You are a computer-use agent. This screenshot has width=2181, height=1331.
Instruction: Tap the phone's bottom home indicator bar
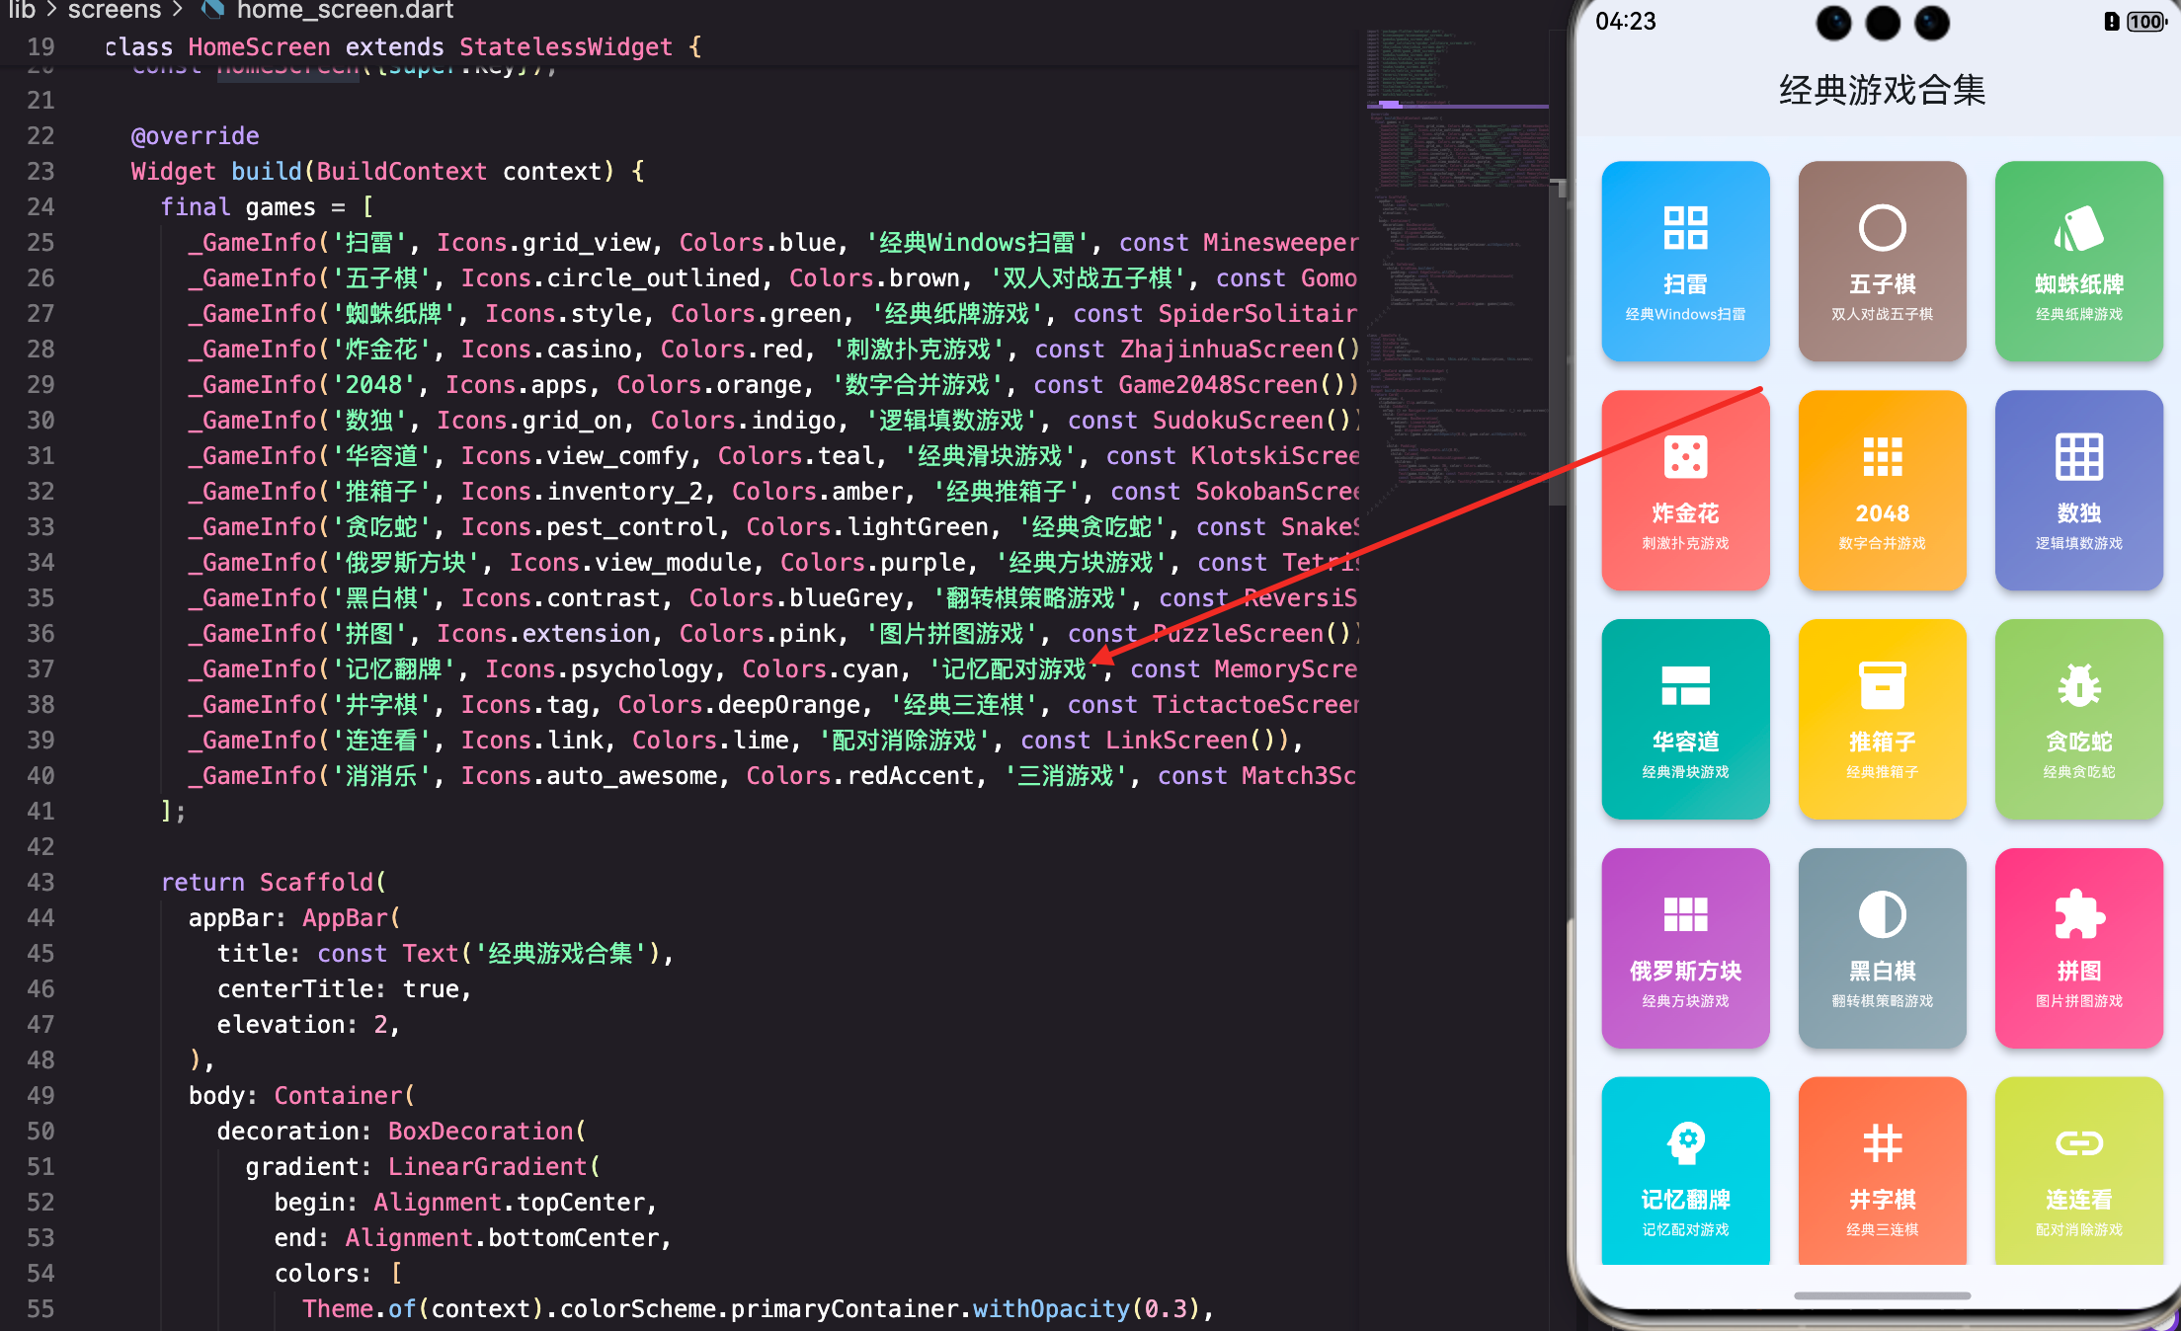point(1882,1295)
